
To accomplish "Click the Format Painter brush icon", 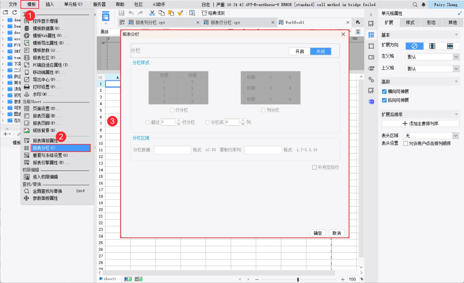I will (x=180, y=13).
